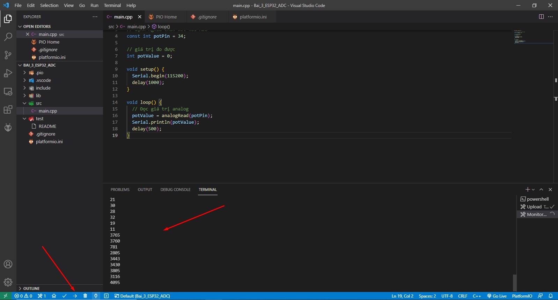
Task: Open the Source Control view
Action: tap(8, 55)
